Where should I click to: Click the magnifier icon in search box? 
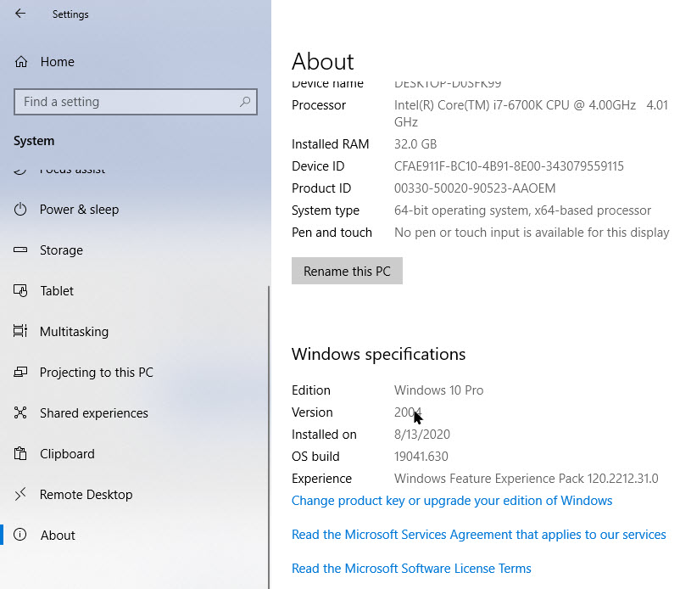coord(245,102)
